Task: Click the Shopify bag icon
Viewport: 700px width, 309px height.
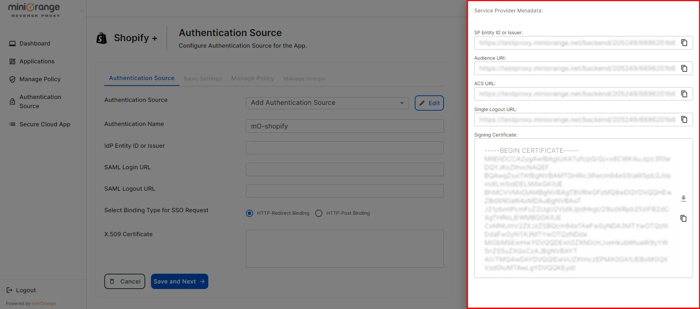Action: pos(102,38)
